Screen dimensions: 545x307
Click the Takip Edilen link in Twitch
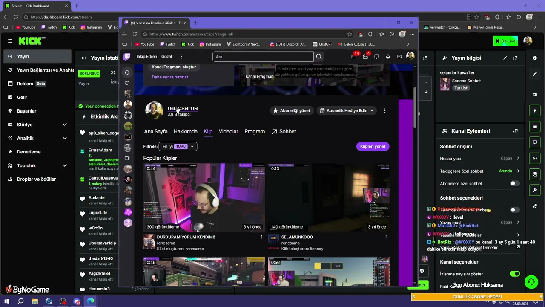pyautogui.click(x=146, y=57)
